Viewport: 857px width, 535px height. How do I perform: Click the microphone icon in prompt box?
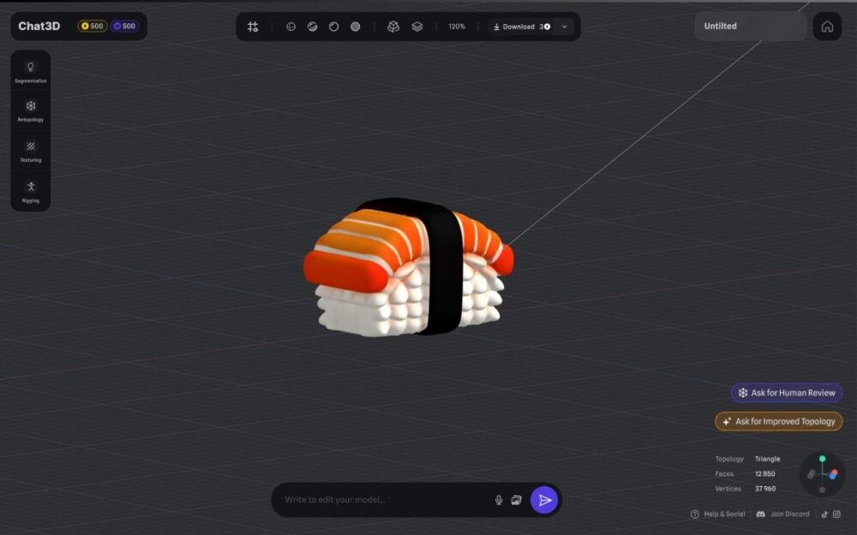[499, 500]
